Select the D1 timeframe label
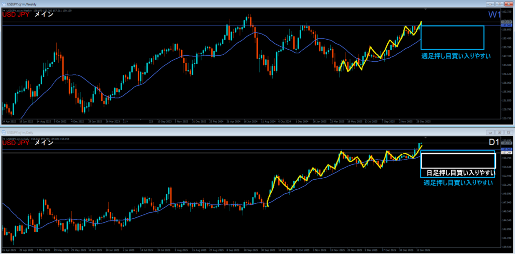 (x=493, y=143)
